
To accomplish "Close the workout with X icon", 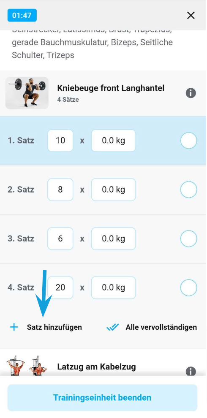I will pos(191,16).
